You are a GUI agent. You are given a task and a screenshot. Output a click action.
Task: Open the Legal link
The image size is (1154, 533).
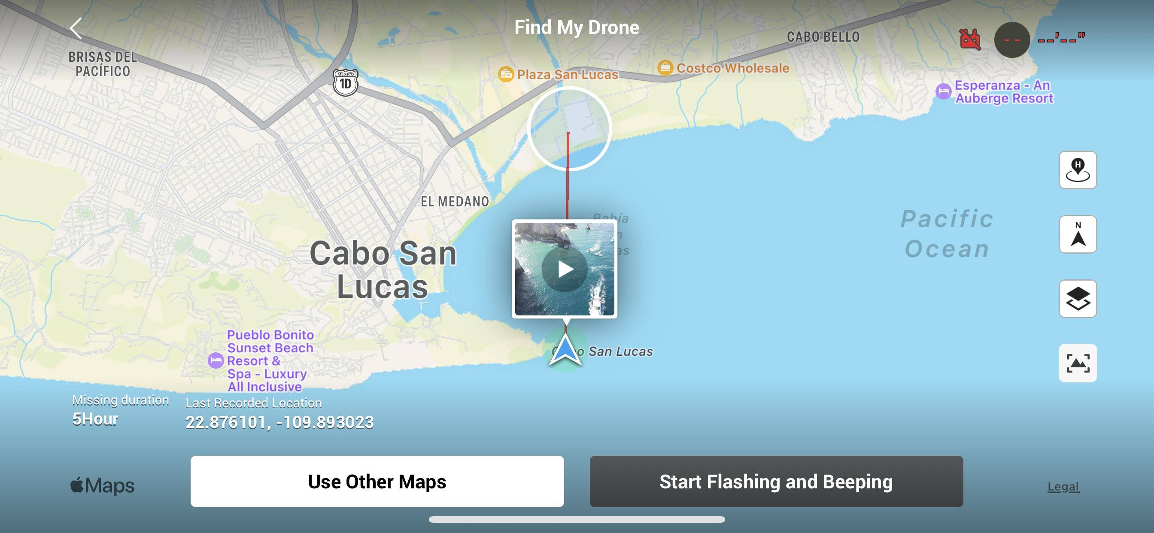[1063, 486]
